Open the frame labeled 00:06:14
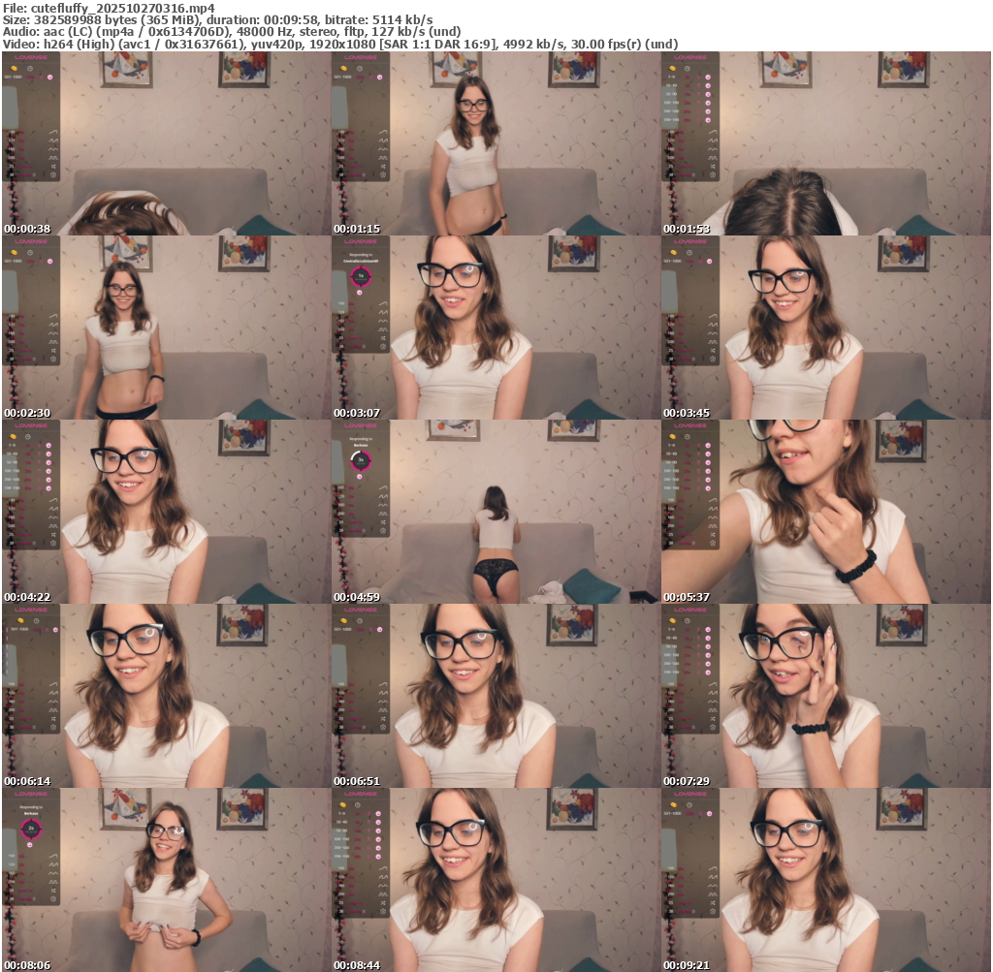Screen dimensions: 993x972 [x=166, y=696]
